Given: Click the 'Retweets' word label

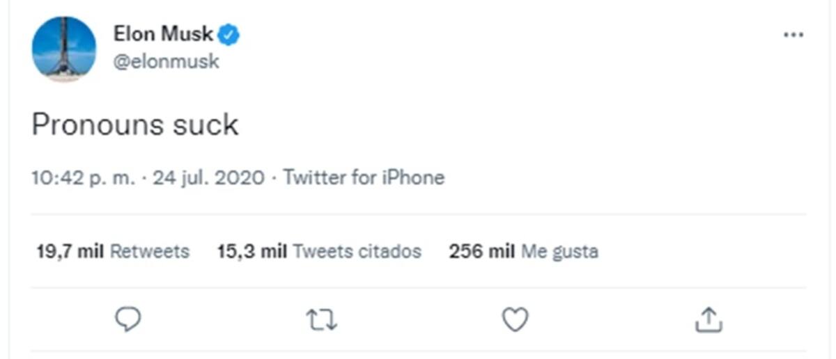Looking at the screenshot, I should point(150,251).
